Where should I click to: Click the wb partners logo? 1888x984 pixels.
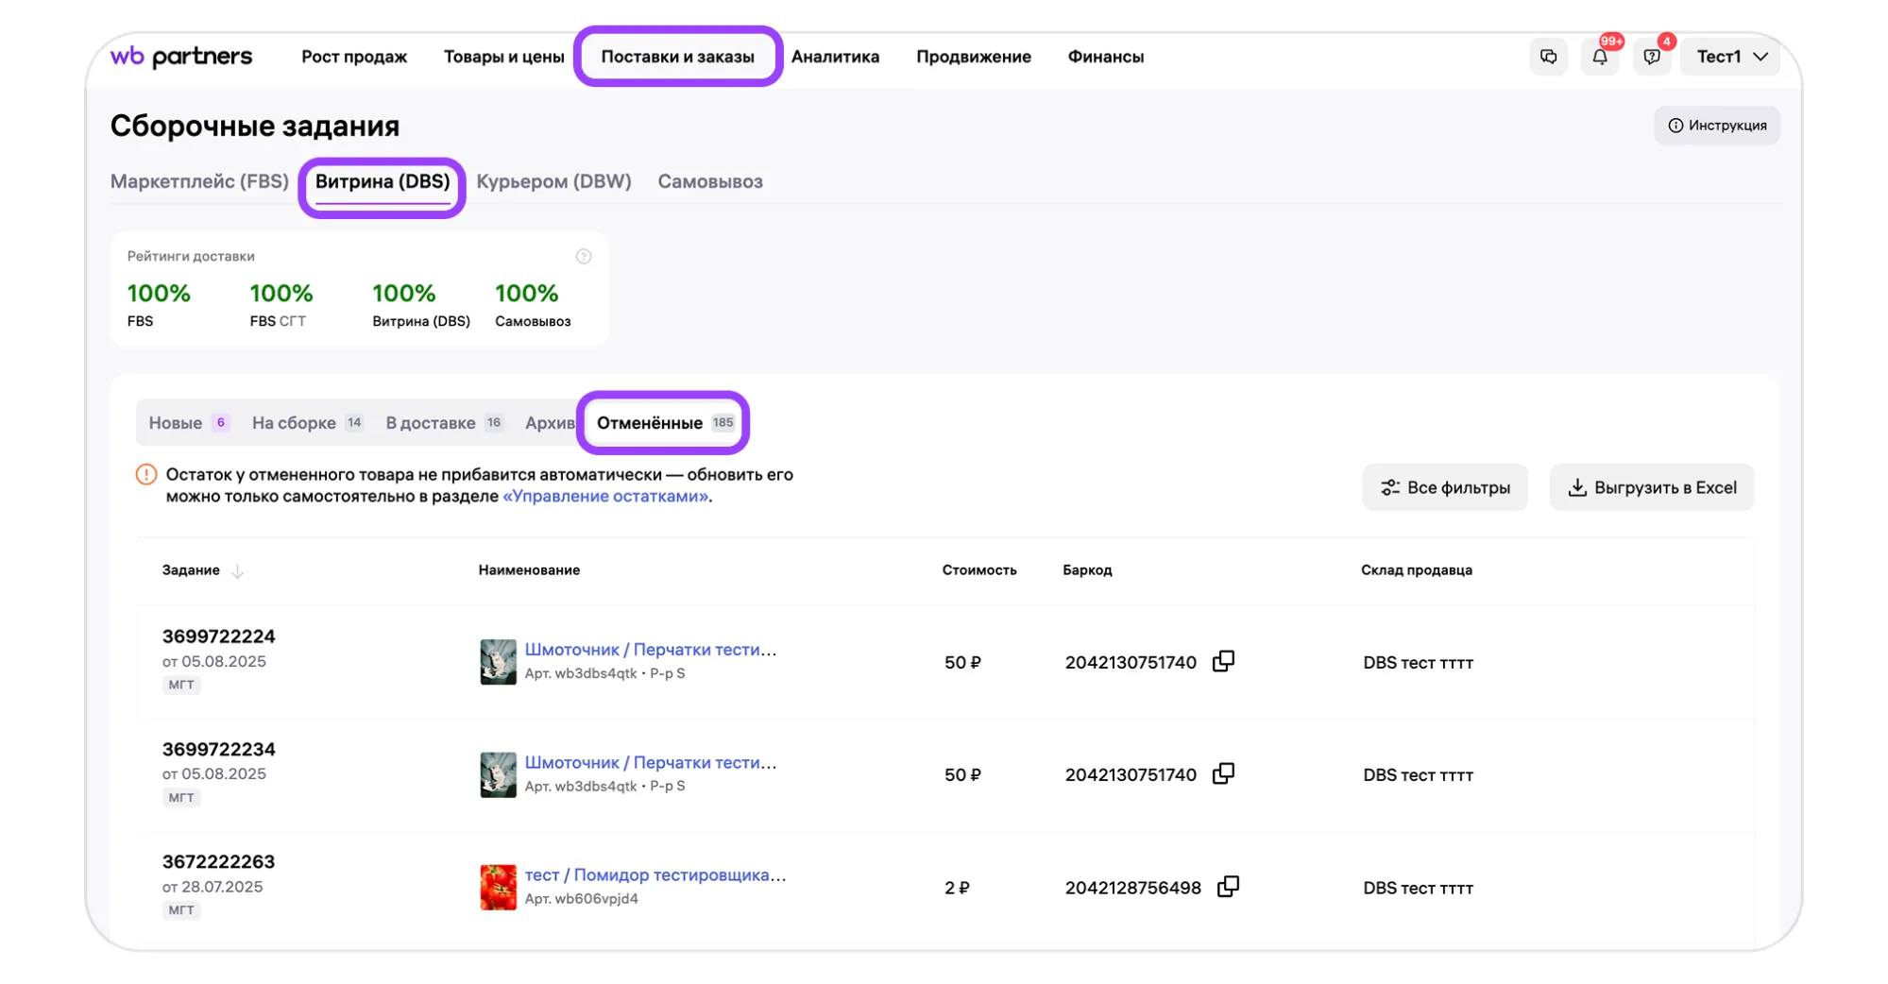coord(181,57)
